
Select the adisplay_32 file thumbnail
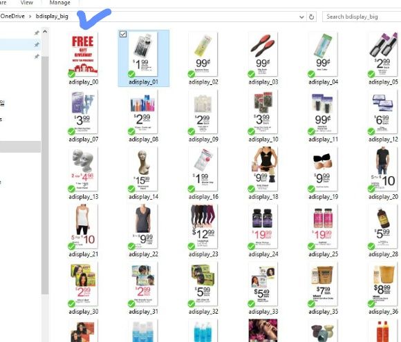(x=203, y=283)
